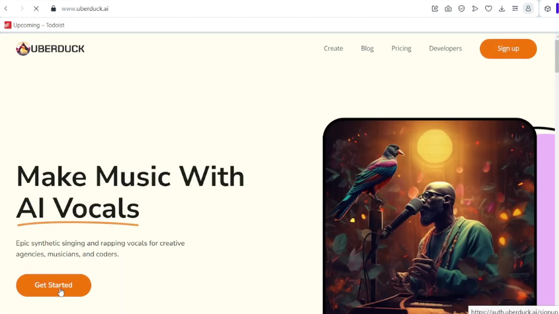The height and width of the screenshot is (314, 559).
Task: Open the snapshot camera icon in toolbar
Action: [x=448, y=9]
